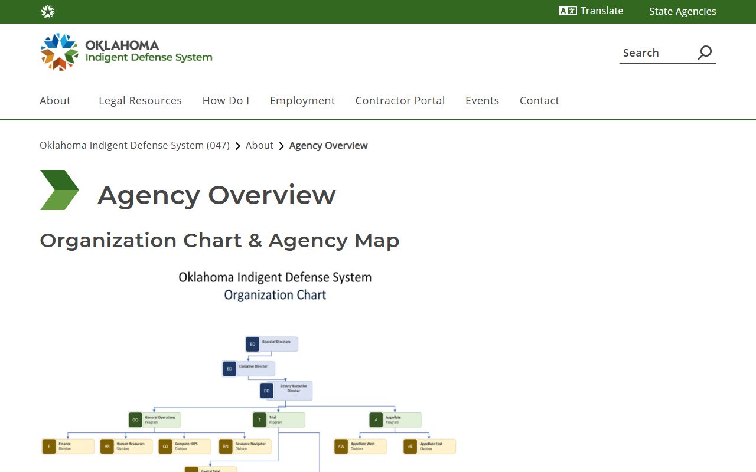
Task: Open the Contractor Portal menu
Action: coord(400,101)
